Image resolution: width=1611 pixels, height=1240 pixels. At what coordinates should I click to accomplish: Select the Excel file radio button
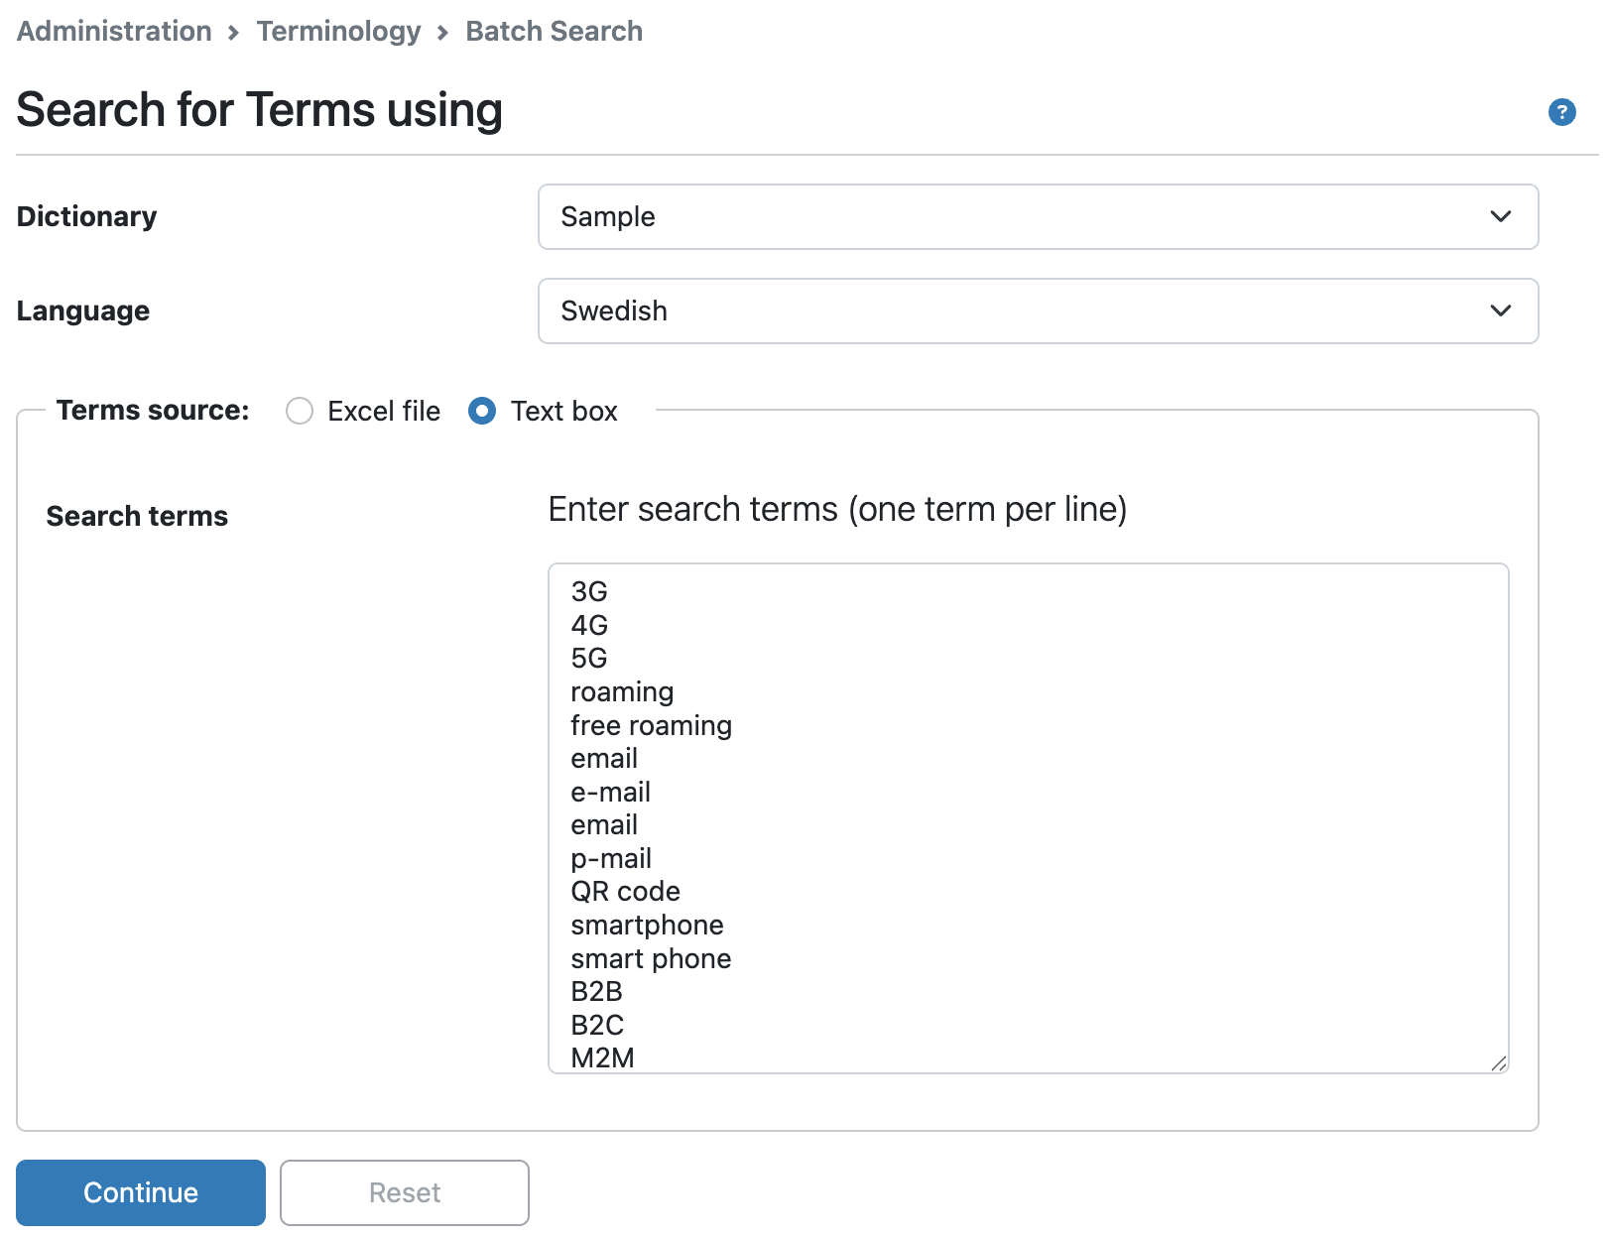[300, 411]
